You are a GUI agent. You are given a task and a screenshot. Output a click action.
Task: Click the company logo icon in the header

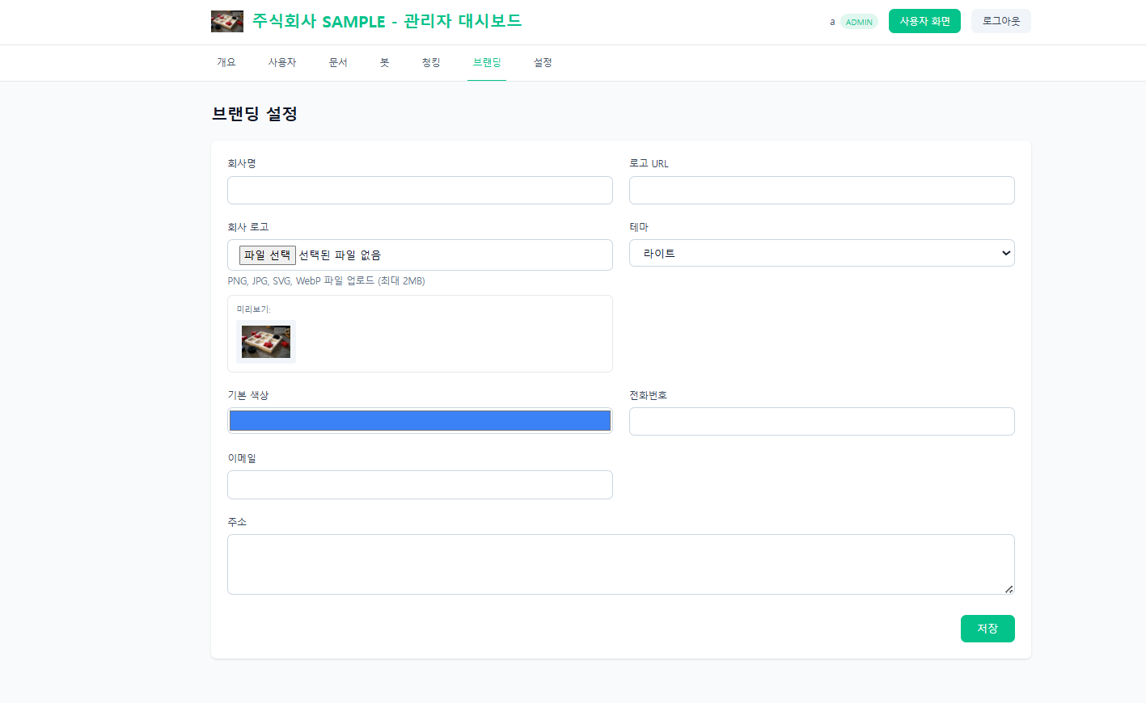pos(227,21)
